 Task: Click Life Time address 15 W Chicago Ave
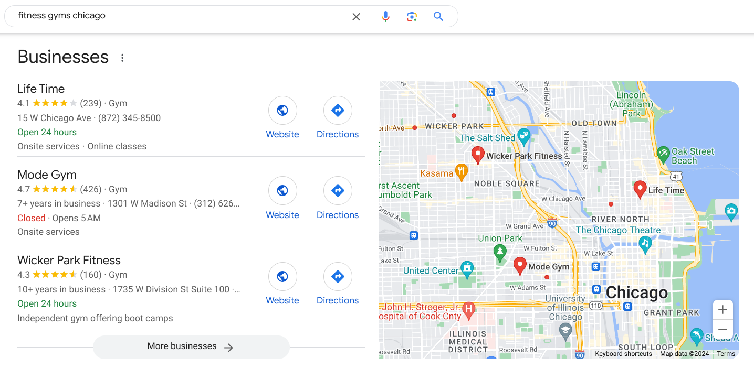tap(54, 118)
